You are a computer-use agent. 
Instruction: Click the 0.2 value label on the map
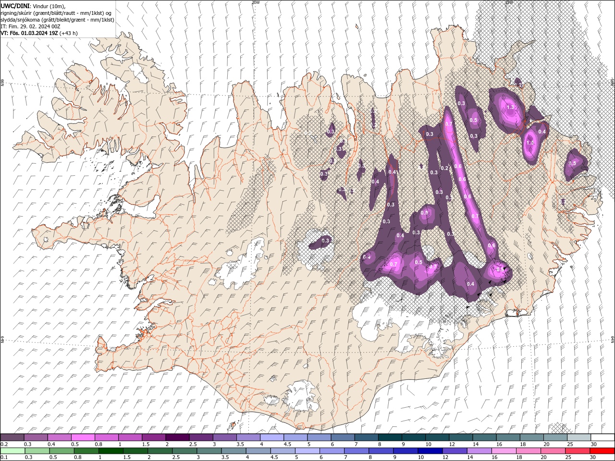click(x=444, y=168)
